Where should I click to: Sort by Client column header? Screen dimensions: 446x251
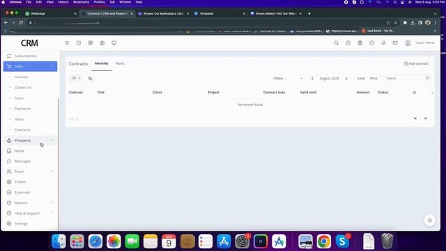click(x=157, y=93)
